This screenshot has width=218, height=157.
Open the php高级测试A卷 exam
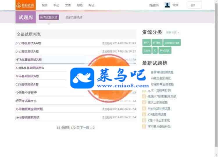[27, 51]
